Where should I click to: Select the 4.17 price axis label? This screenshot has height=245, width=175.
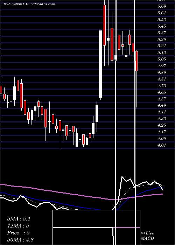point(162,132)
